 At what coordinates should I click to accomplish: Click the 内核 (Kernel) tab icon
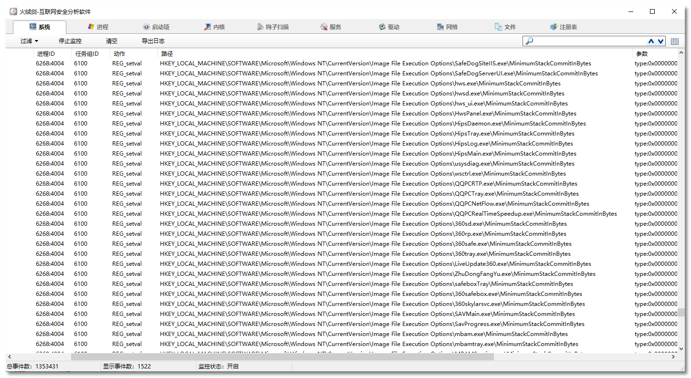pos(208,27)
